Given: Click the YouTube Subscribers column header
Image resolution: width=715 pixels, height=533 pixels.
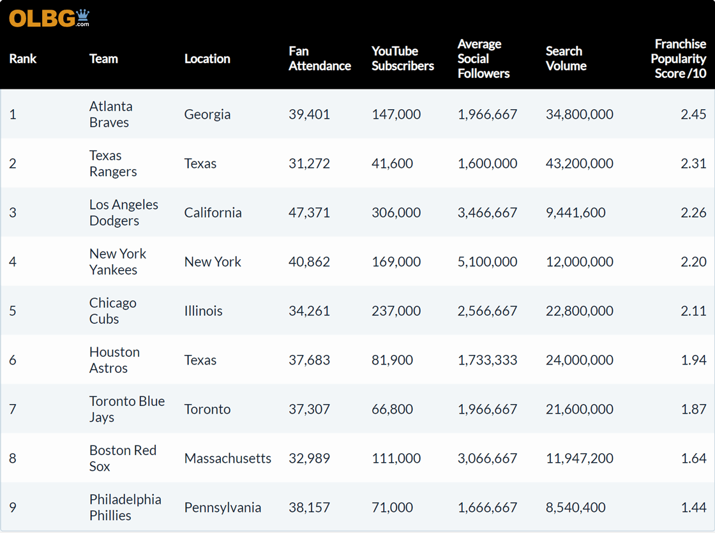Looking at the screenshot, I should click(x=403, y=59).
